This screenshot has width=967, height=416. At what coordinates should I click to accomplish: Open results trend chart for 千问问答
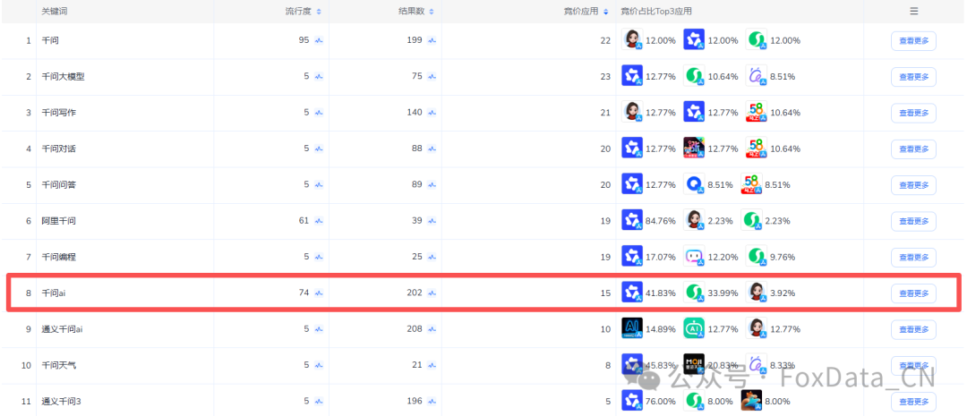[x=432, y=185]
